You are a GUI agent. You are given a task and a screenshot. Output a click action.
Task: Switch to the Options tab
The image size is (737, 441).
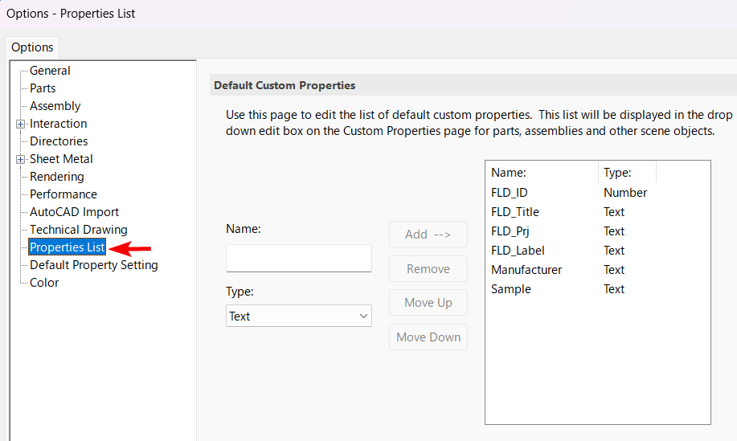point(32,47)
